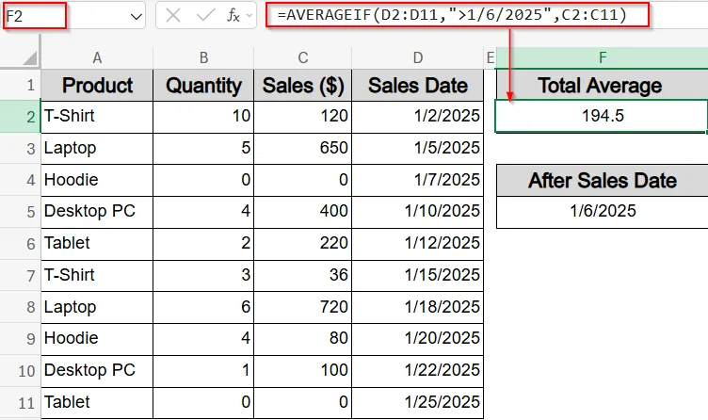Viewport: 708px width, 420px height.
Task: Select the date cell 1/7/2025
Action: [418, 180]
